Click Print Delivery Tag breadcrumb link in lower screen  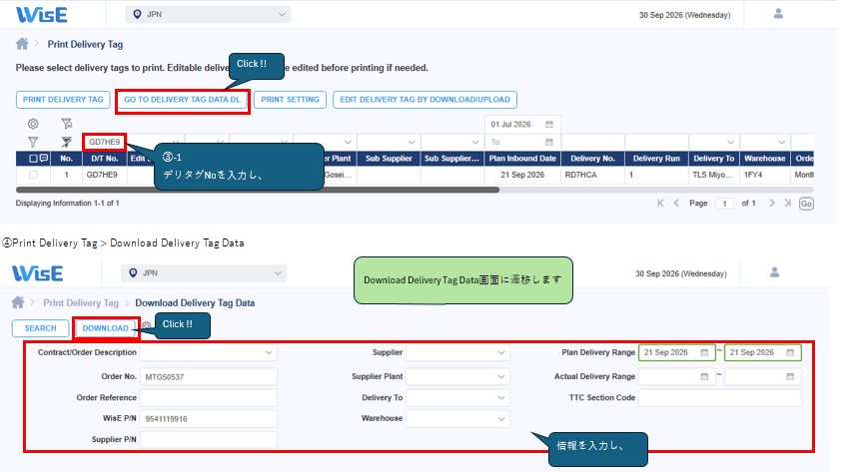(81, 302)
